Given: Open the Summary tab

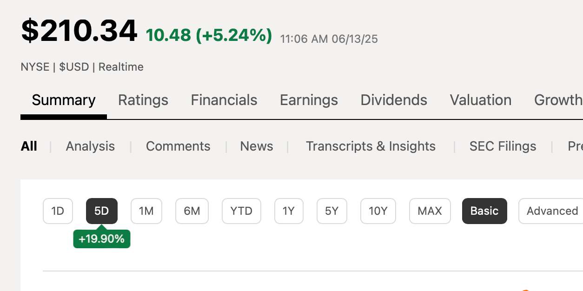Looking at the screenshot, I should coord(64,100).
